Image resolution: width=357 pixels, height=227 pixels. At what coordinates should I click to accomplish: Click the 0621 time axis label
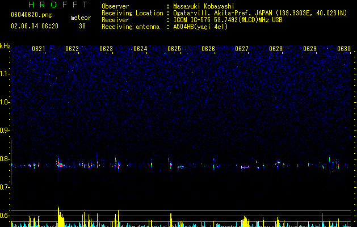[38, 49]
